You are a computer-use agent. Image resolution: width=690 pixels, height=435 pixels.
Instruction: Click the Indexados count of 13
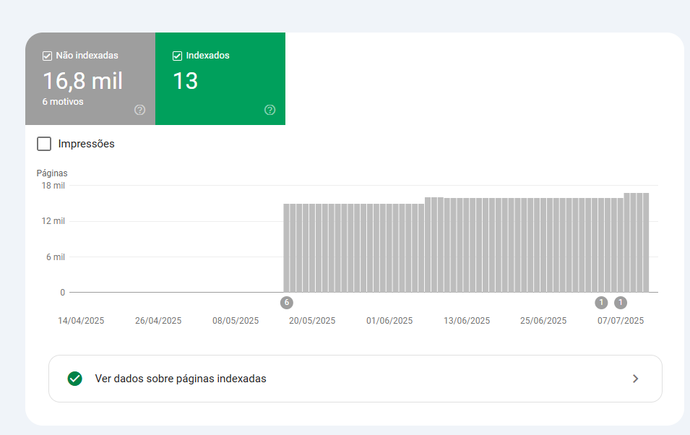pyautogui.click(x=185, y=80)
